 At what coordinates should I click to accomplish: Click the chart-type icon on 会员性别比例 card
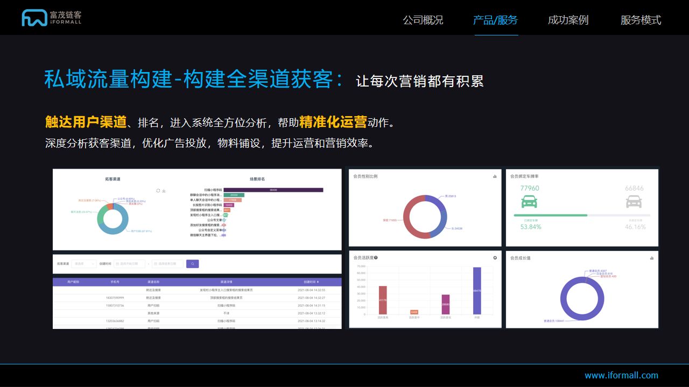tap(495, 176)
